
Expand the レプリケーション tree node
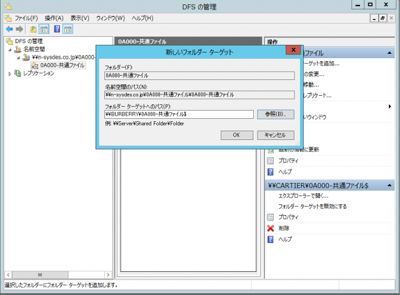9,73
